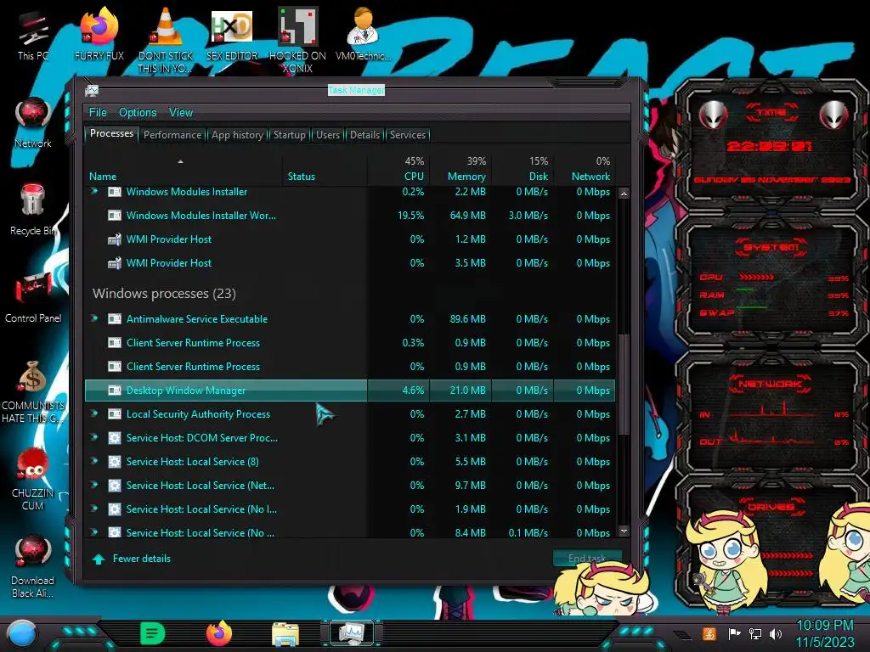This screenshot has height=652, width=870.
Task: Expand the Local Security Authority Process
Action: click(x=94, y=413)
